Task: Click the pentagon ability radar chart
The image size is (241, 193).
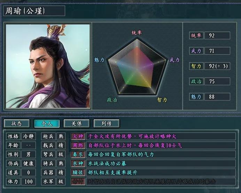Action: point(137,67)
